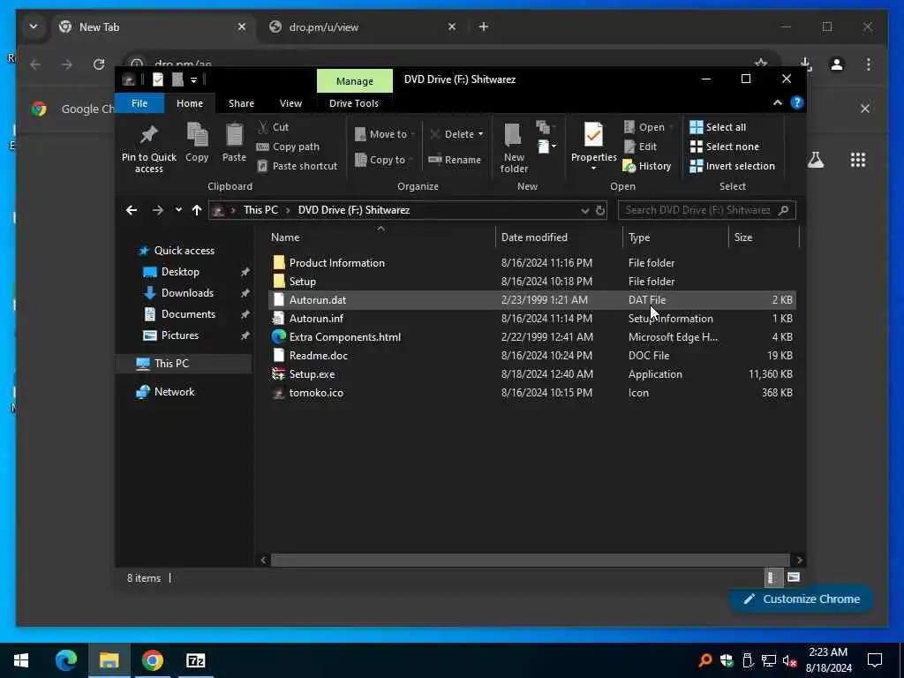
Task: Switch to the Share ribbon tab
Action: [x=241, y=103]
